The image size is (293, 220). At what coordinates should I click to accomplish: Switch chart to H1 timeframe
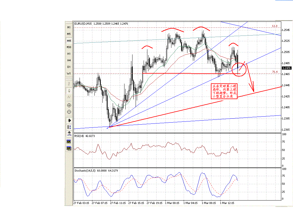coord(69,54)
